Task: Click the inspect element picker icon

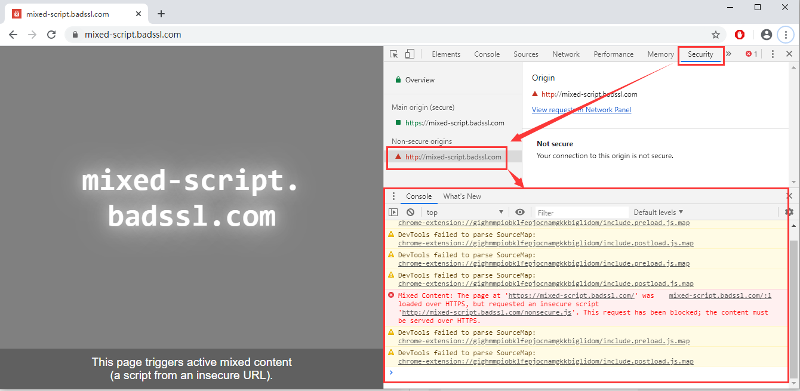Action: point(394,54)
